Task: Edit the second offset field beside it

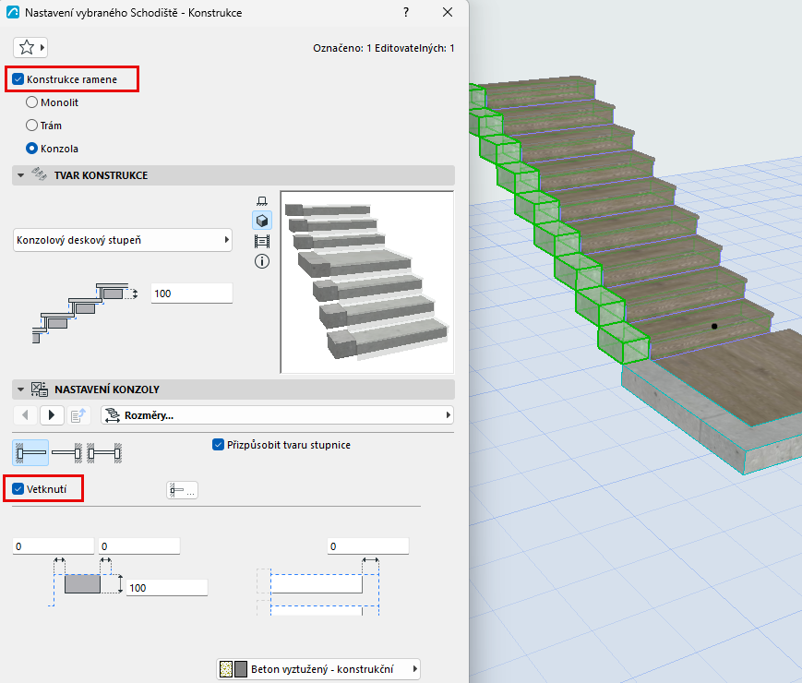Action: tap(139, 545)
